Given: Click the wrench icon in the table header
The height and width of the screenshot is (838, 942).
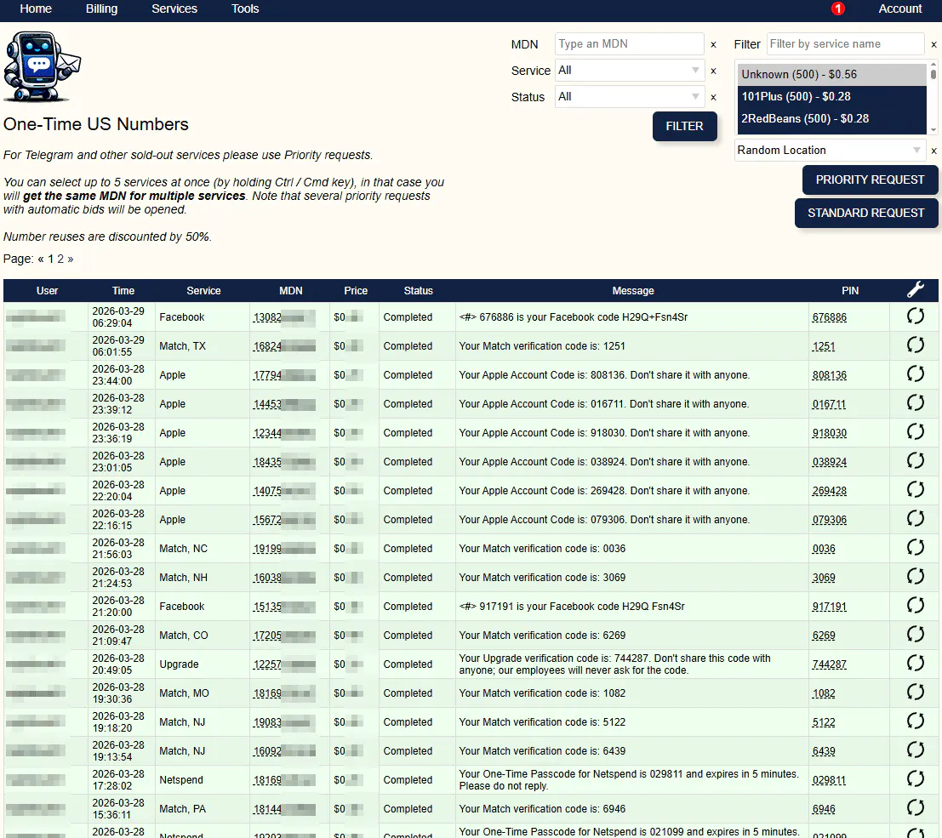Looking at the screenshot, I should click(915, 289).
